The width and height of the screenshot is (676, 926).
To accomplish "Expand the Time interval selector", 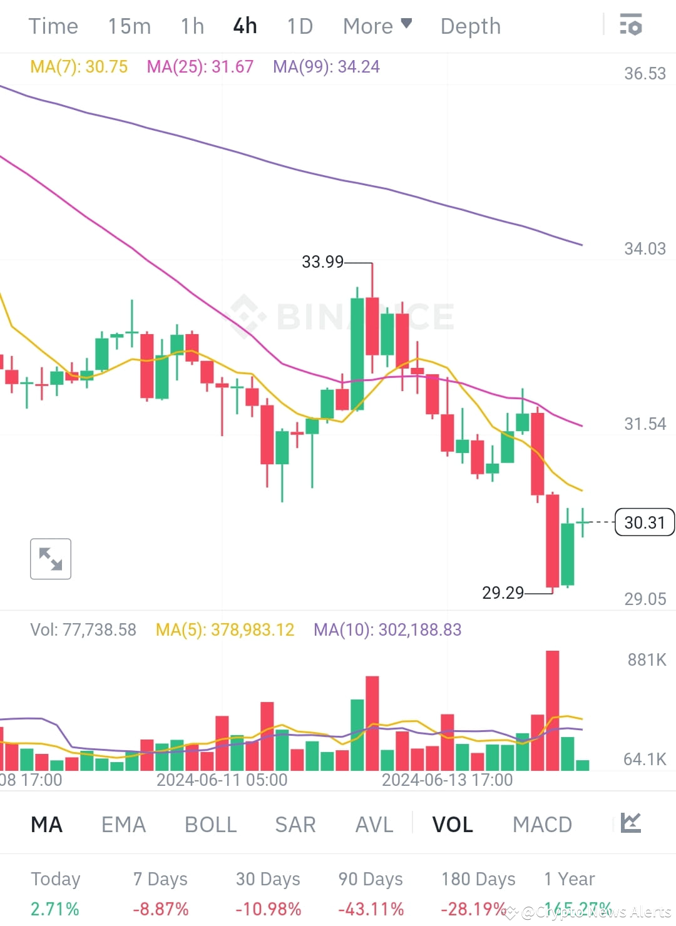I will (x=53, y=26).
